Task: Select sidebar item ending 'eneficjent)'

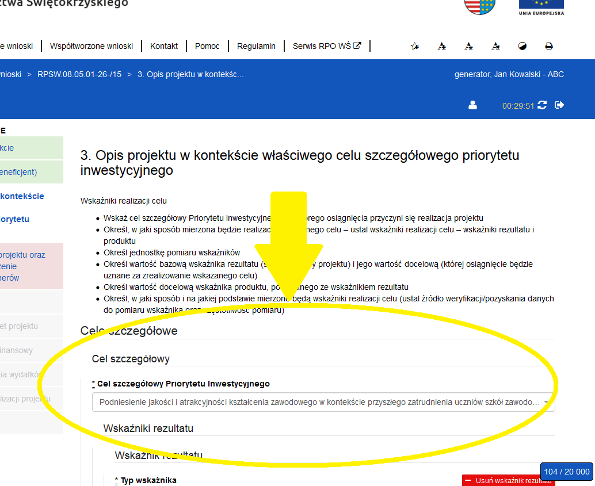Action: [x=32, y=172]
